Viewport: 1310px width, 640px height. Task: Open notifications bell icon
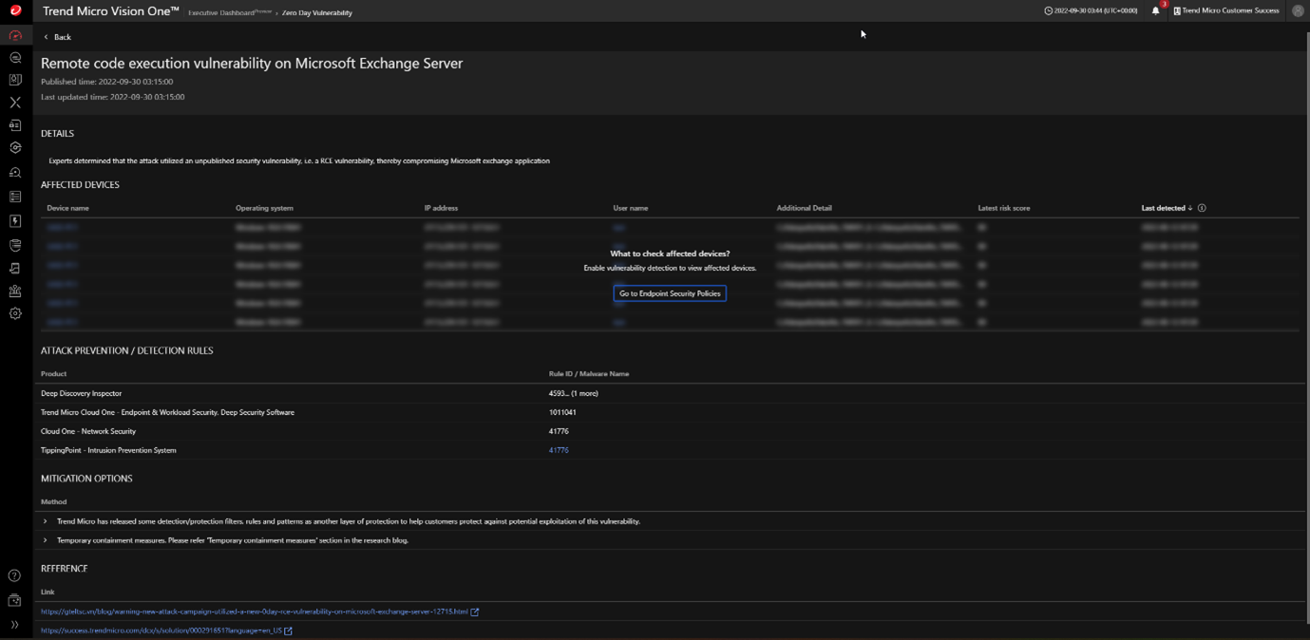[1155, 10]
